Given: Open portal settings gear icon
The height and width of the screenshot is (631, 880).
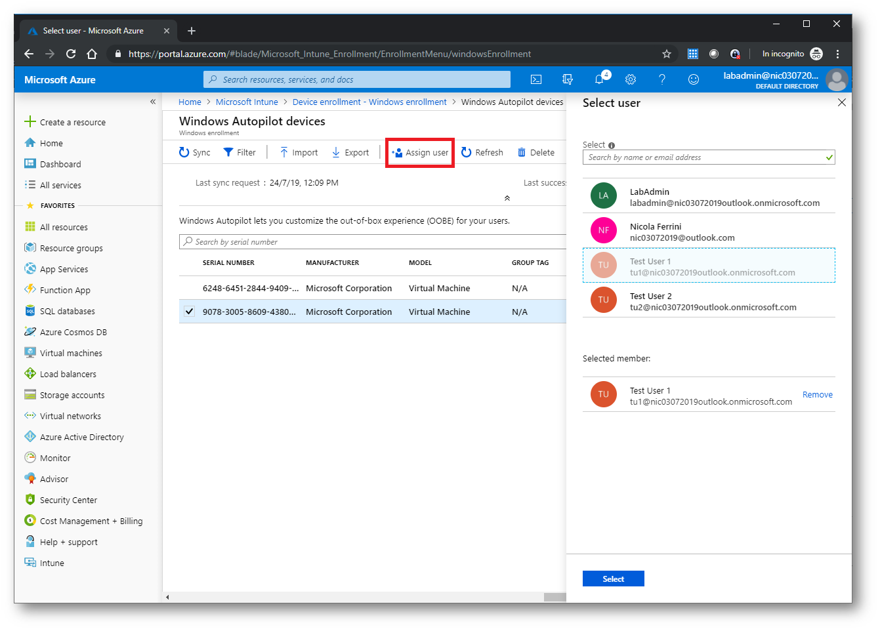Looking at the screenshot, I should pos(631,79).
